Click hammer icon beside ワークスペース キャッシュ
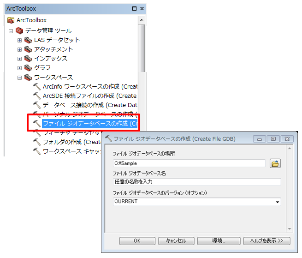Image resolution: width=302 pixels, height=258 pixels. [37, 151]
